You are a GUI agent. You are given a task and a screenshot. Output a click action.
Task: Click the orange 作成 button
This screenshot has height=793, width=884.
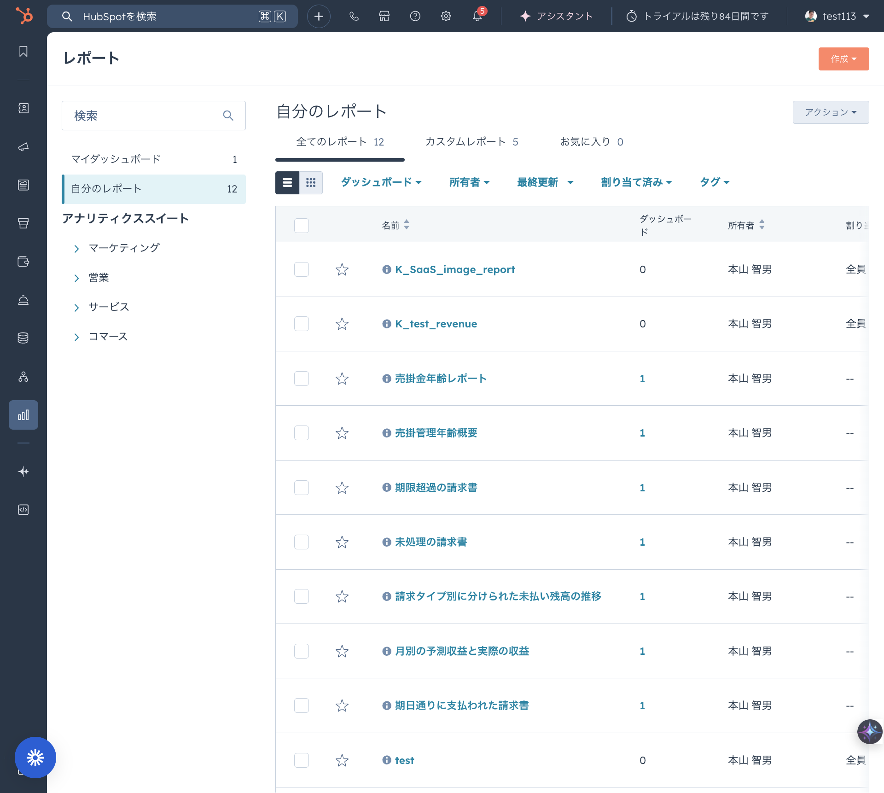point(843,59)
